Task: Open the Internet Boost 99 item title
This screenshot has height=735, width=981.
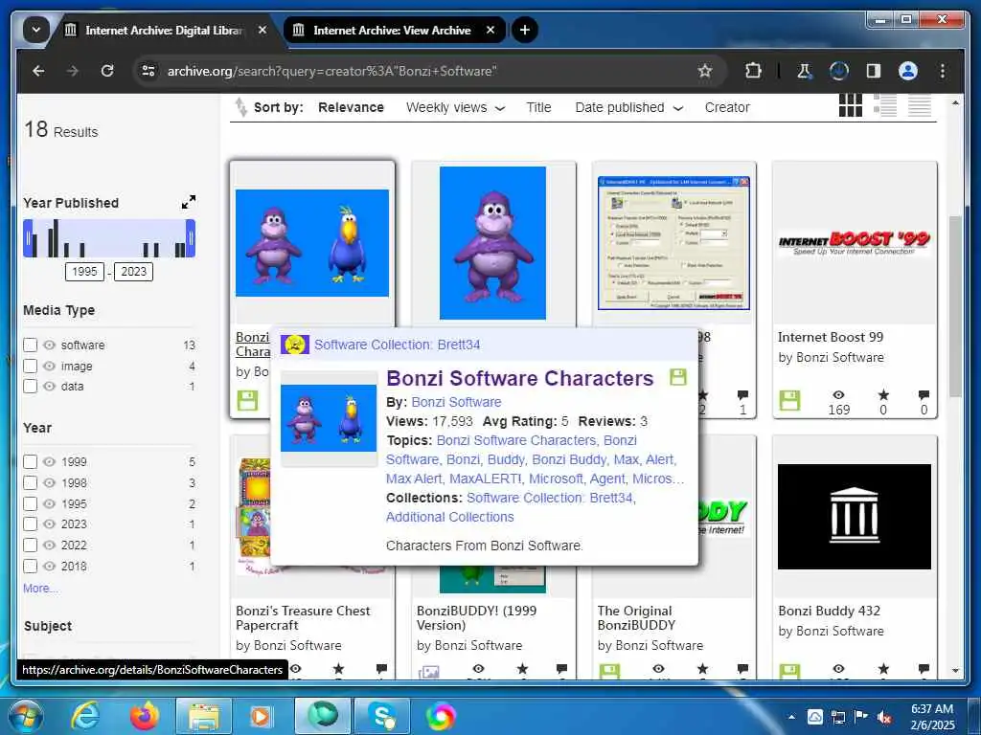Action: click(x=831, y=337)
